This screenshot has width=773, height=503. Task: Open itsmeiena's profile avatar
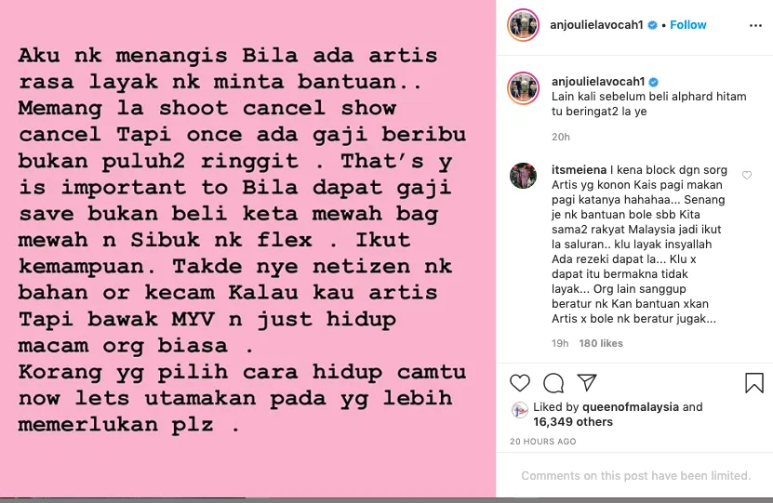[x=523, y=176]
